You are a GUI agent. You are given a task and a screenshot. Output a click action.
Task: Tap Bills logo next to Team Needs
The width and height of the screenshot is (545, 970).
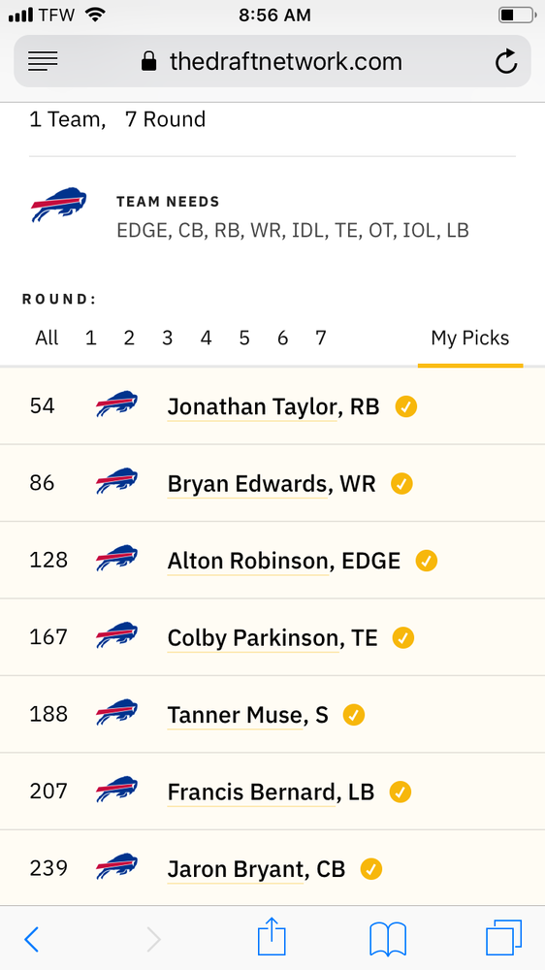[59, 204]
